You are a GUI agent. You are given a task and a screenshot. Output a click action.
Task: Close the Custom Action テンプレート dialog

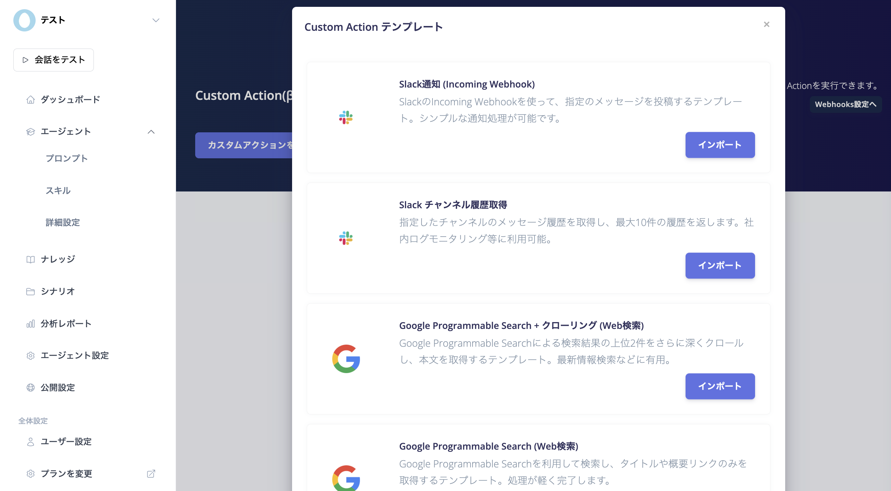tap(766, 24)
